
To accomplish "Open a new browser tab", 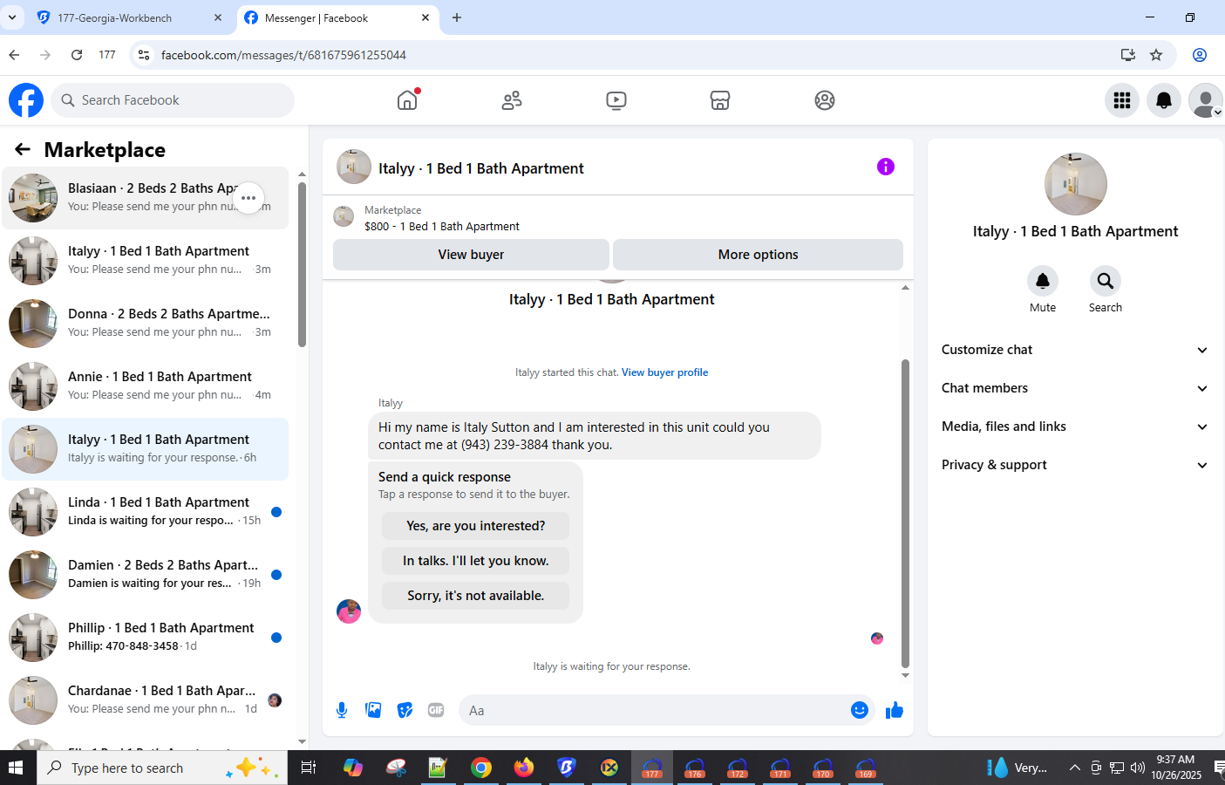I will coord(457,17).
